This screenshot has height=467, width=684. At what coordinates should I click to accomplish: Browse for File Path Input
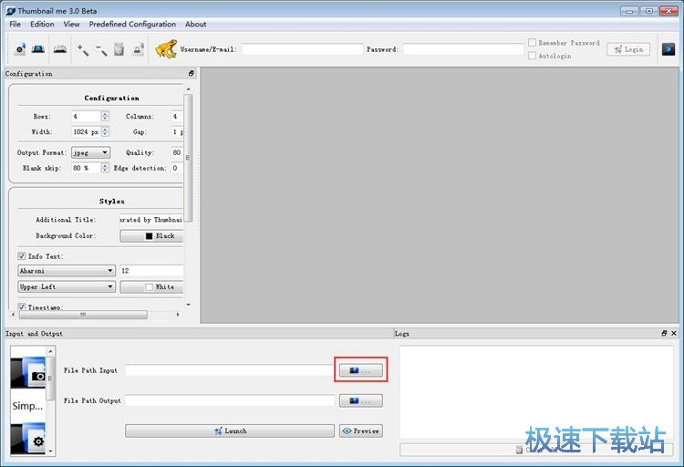pos(361,370)
